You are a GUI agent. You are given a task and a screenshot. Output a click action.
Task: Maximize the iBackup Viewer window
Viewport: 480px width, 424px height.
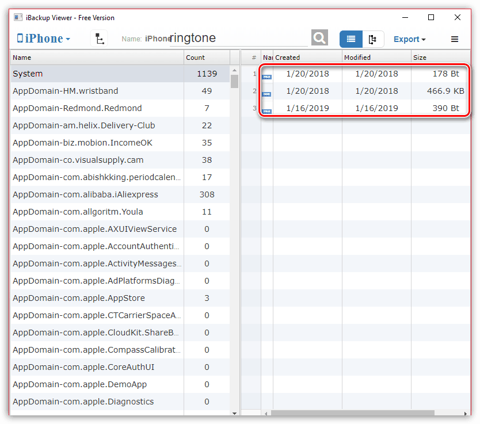[x=431, y=17]
